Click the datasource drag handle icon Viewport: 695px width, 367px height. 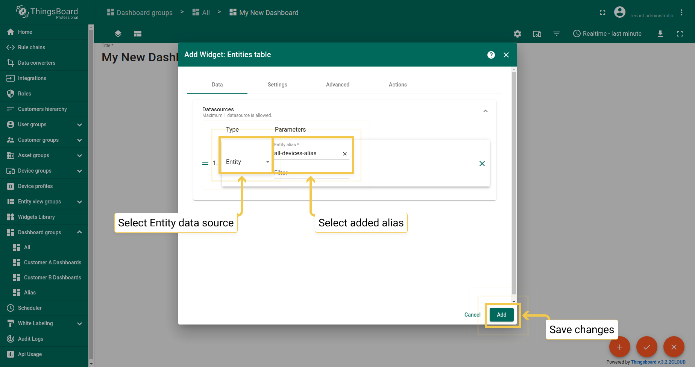pyautogui.click(x=205, y=164)
